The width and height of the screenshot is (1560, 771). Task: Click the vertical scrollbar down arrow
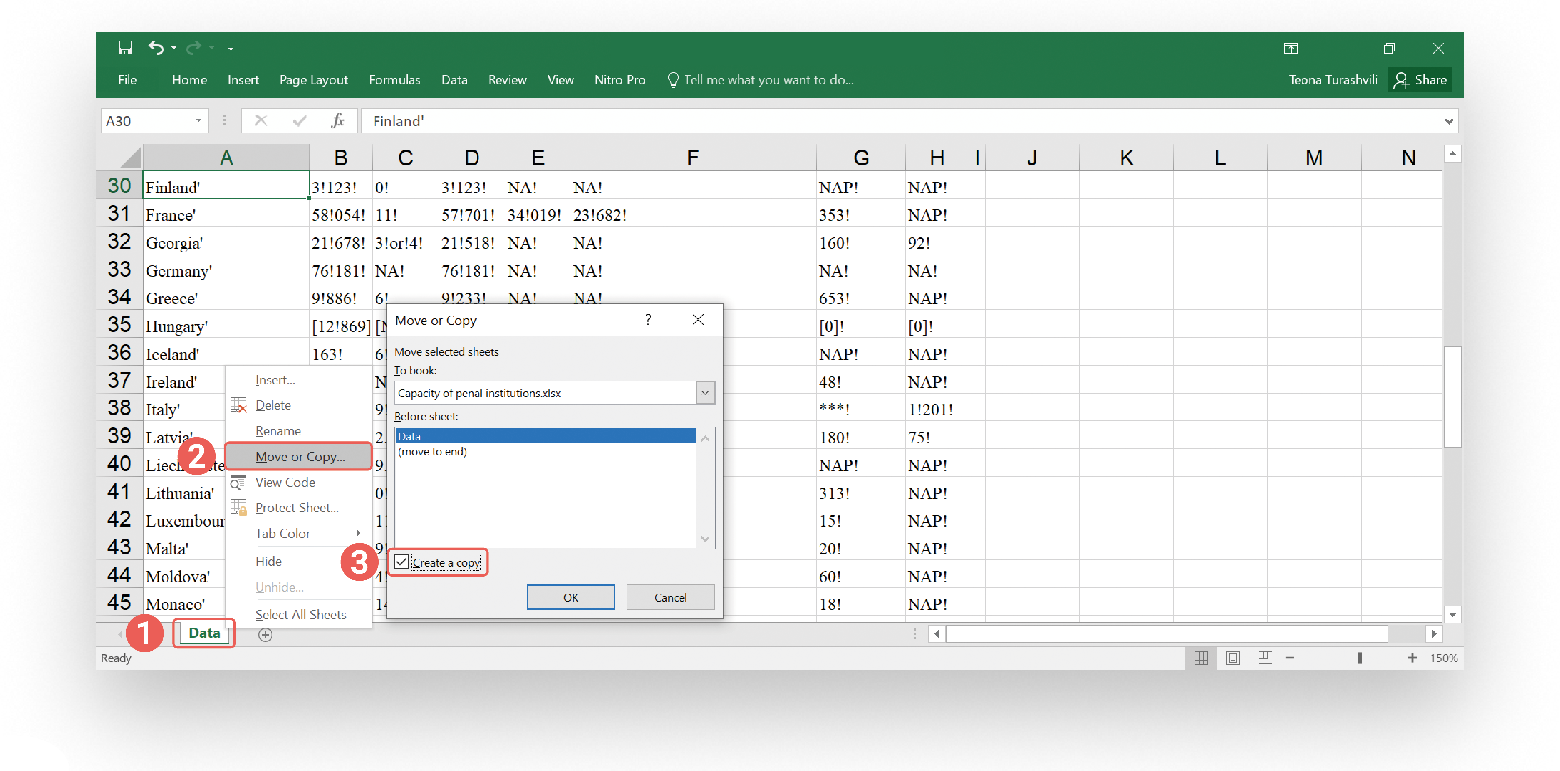1452,614
